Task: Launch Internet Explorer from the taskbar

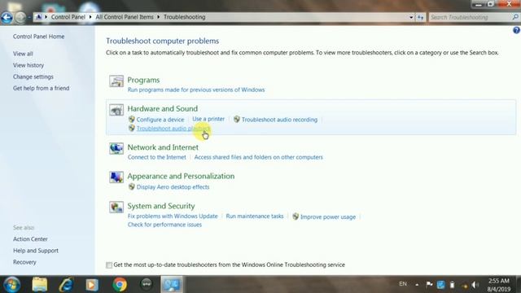Action: 66,285
